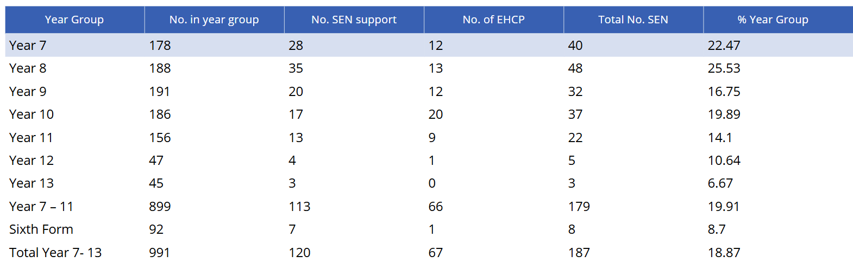Image resolution: width=853 pixels, height=275 pixels.
Task: Select the 'No. of EHCP' header cell
Action: (x=493, y=20)
